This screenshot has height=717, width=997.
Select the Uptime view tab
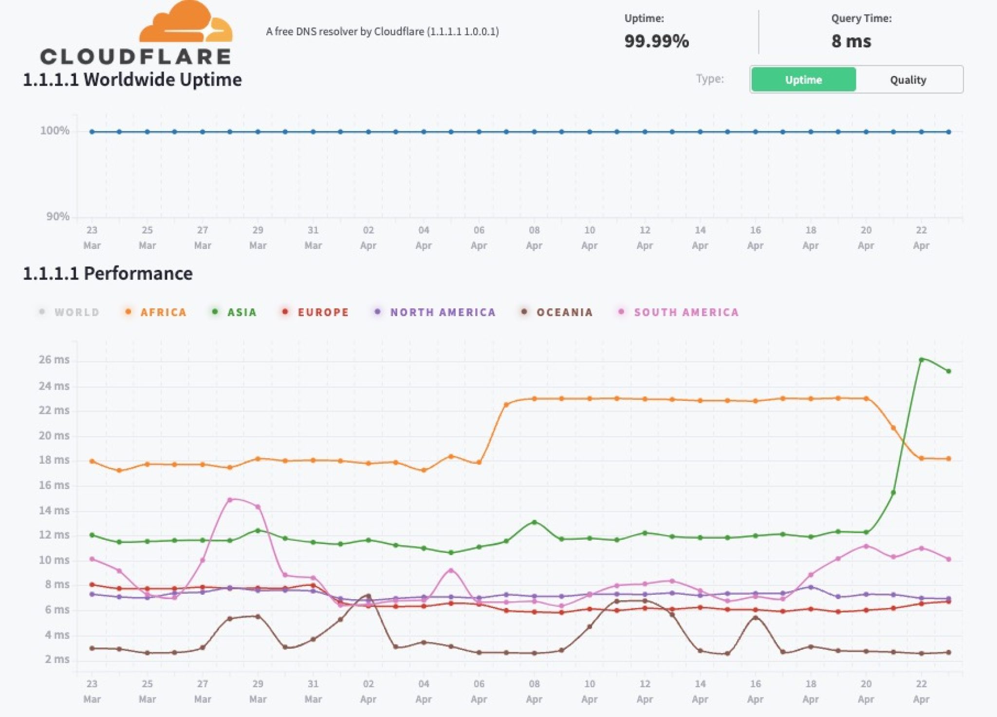point(803,80)
